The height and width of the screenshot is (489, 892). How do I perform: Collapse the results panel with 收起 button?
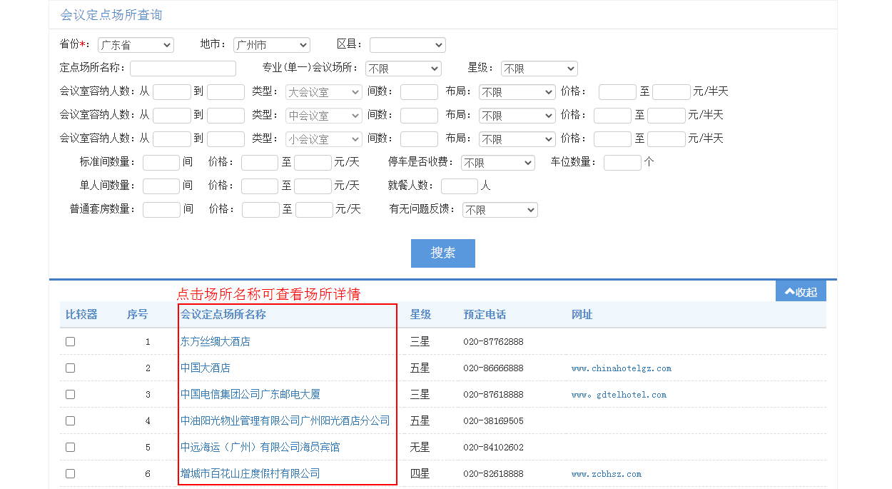tap(800, 291)
